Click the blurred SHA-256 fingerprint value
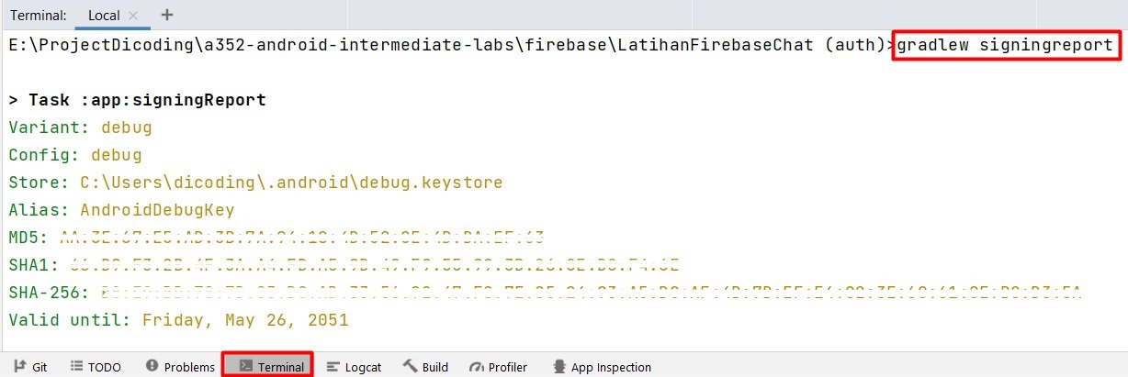The height and width of the screenshot is (377, 1128). coord(588,293)
